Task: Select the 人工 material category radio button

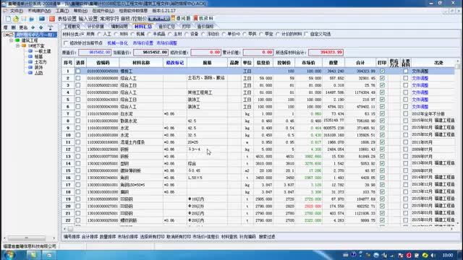Action: [99, 34]
